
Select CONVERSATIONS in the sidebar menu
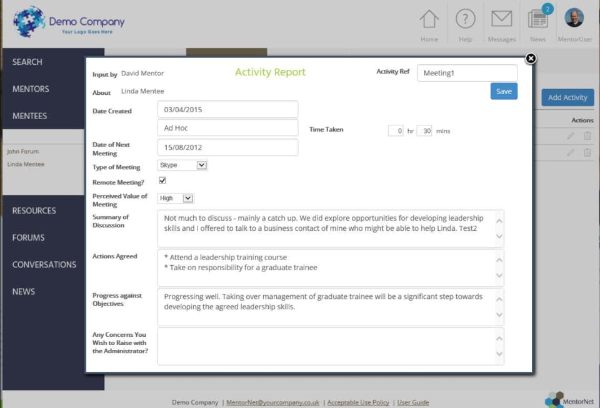(x=44, y=265)
